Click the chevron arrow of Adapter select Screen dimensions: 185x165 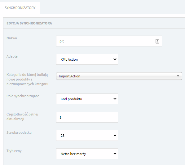pyautogui.click(x=115, y=59)
